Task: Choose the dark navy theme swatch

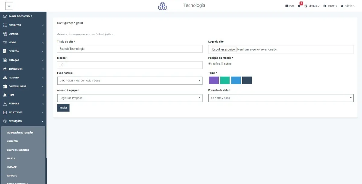Action: click(247, 80)
